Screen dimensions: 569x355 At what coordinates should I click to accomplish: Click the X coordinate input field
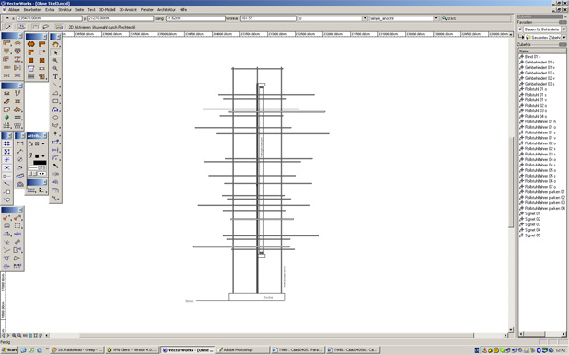pyautogui.click(x=50, y=18)
